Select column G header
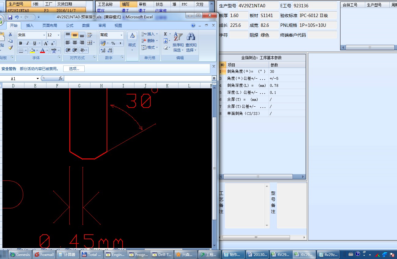Screen dimensions: 397x259 [x=79, y=86]
